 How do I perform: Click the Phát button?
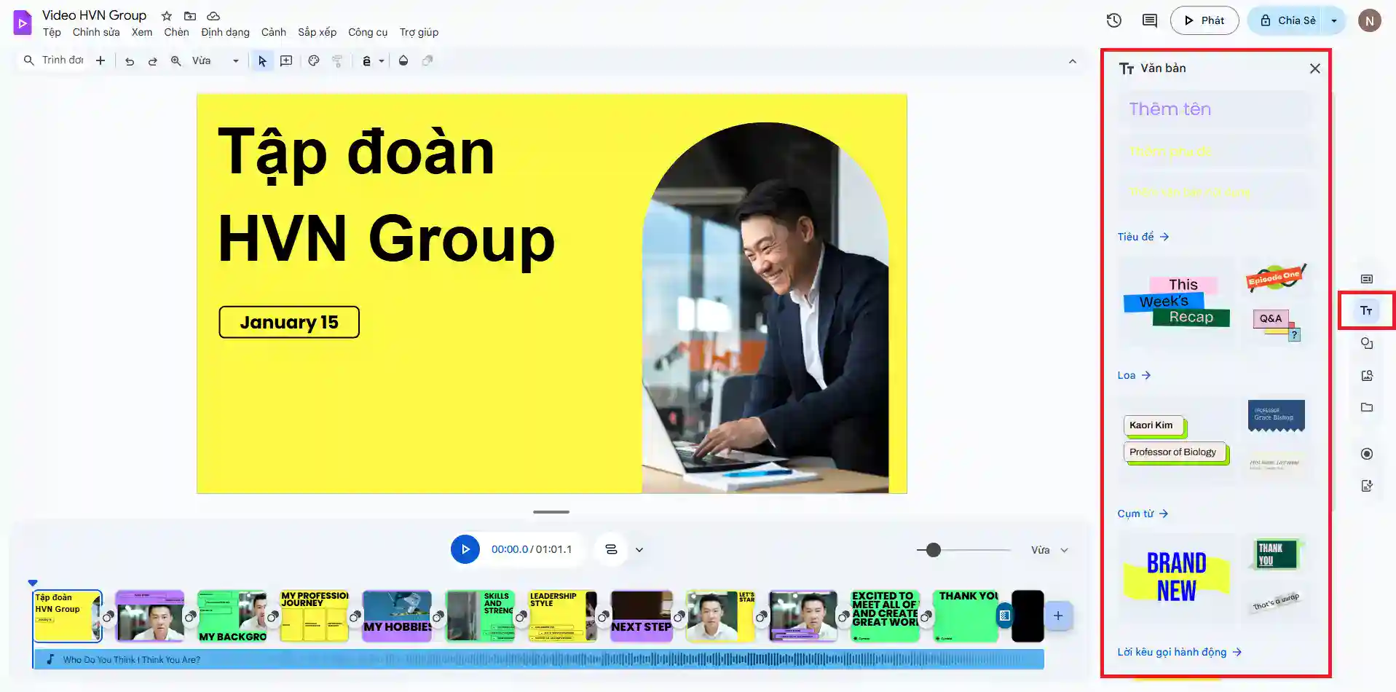click(x=1204, y=20)
